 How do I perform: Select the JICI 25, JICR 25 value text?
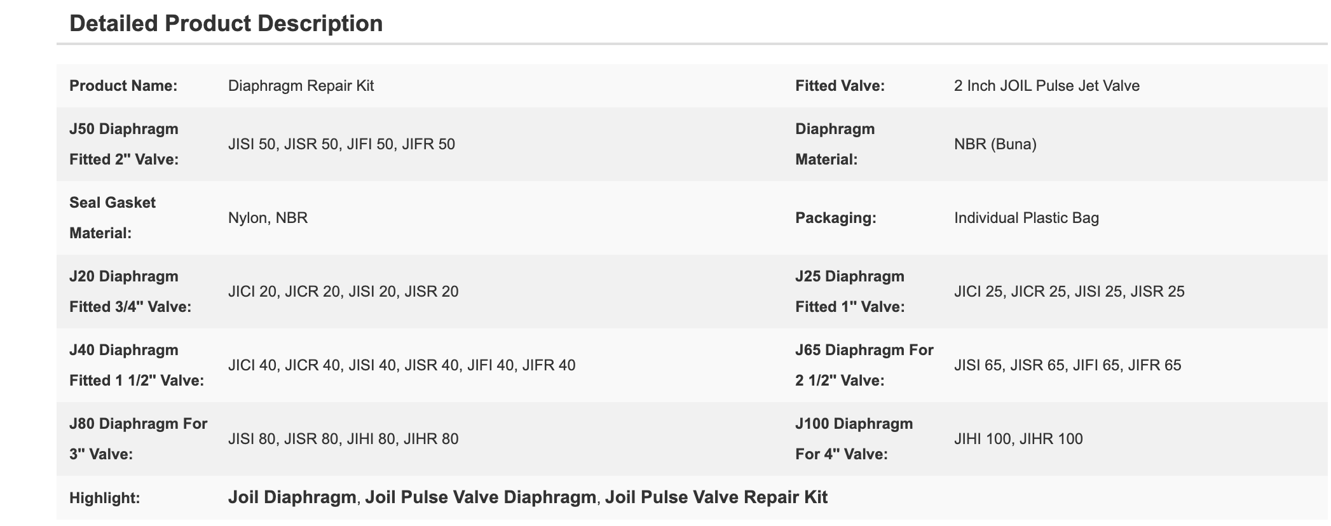click(1069, 292)
